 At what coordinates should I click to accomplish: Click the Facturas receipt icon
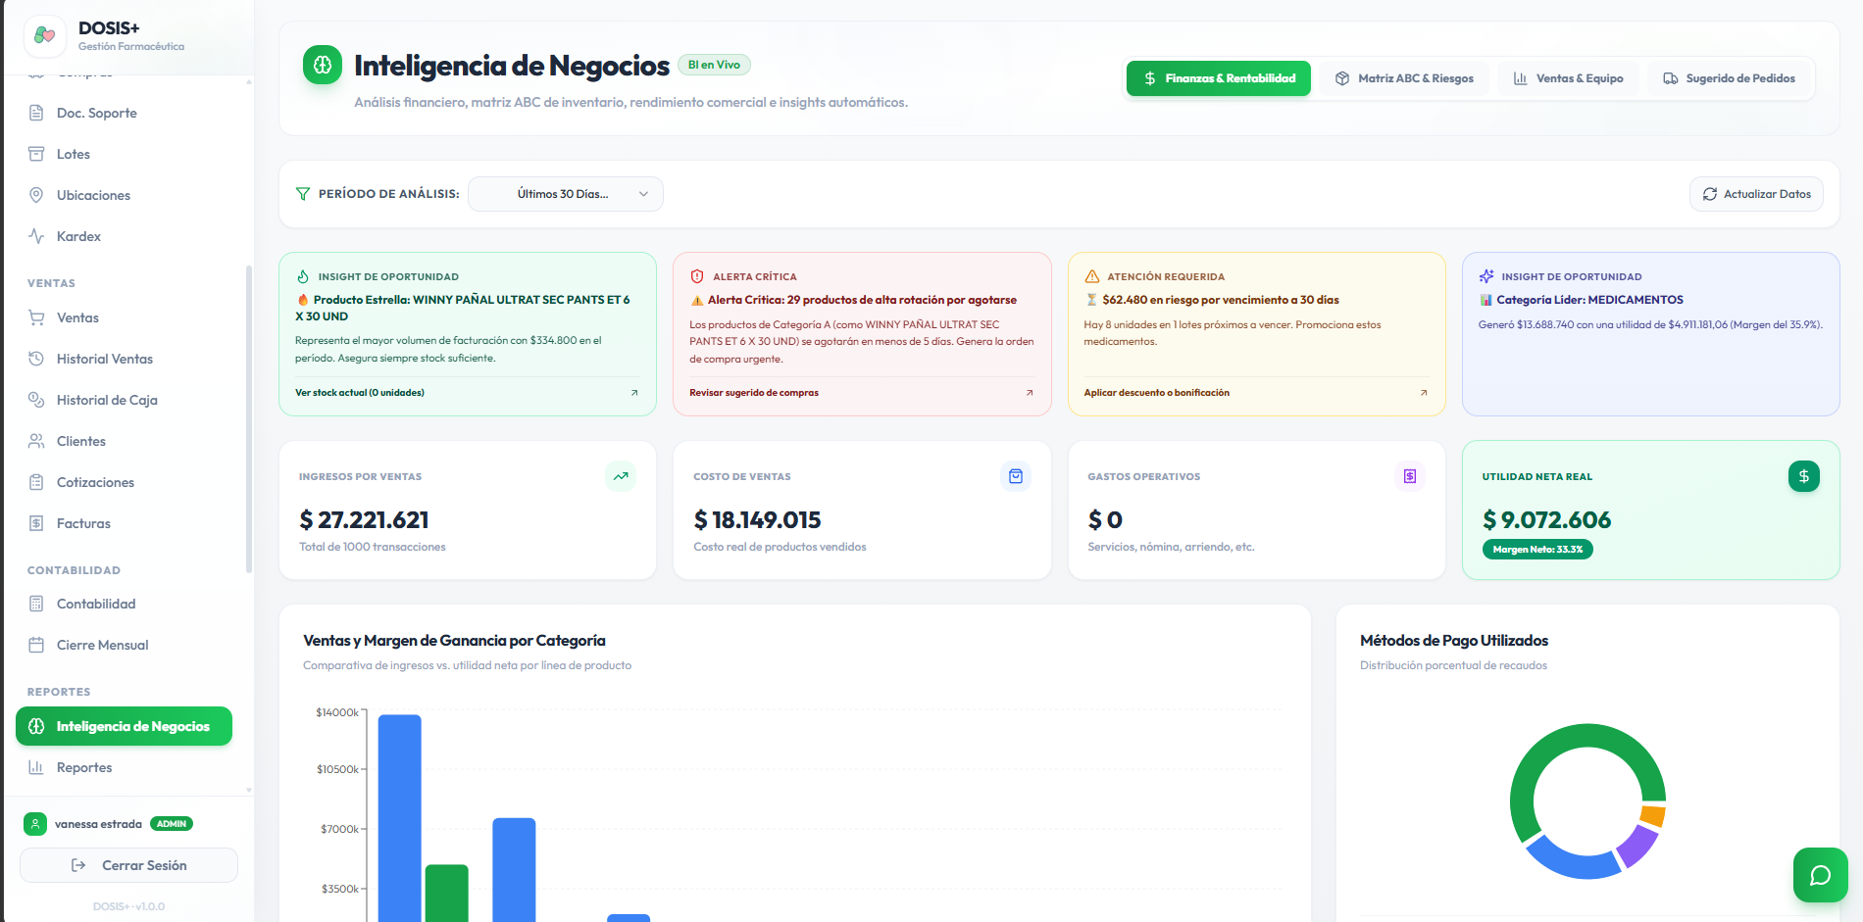(x=36, y=523)
